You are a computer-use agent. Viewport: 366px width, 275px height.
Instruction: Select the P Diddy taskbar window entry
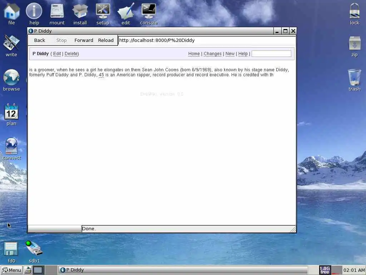coord(183,270)
